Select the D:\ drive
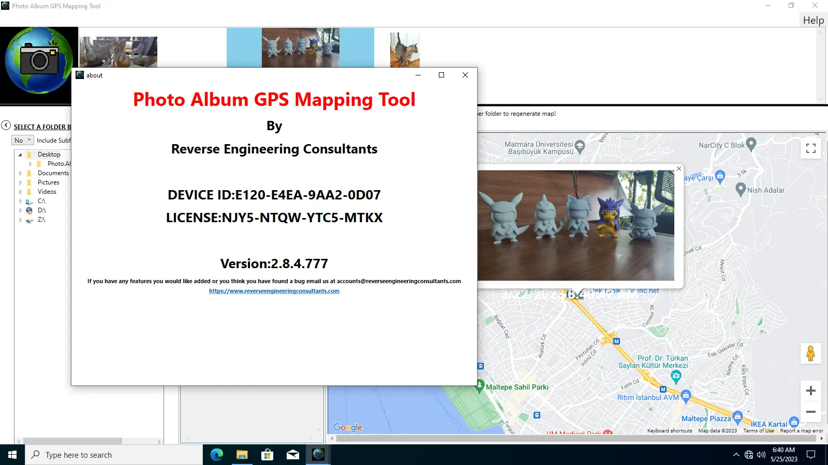 [x=42, y=210]
